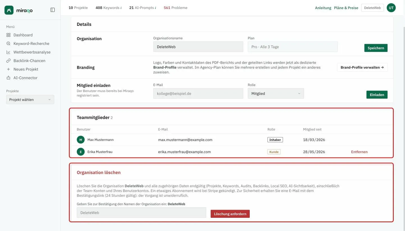Click the deletion confirmation name input
Screen dimensions: 405x231
(141, 213)
